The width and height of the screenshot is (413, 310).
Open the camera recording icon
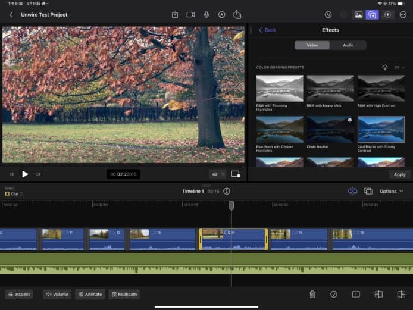click(x=190, y=14)
